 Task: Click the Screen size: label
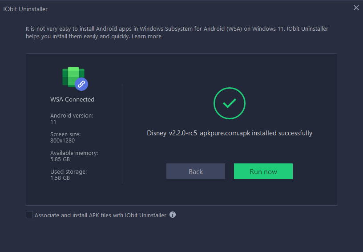pyautogui.click(x=65, y=134)
